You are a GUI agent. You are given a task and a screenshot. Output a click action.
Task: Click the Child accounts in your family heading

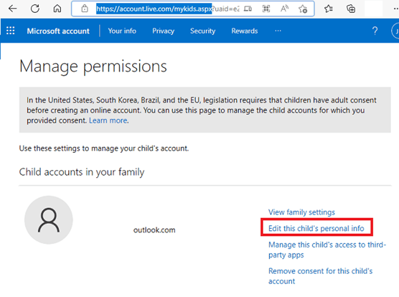click(82, 172)
